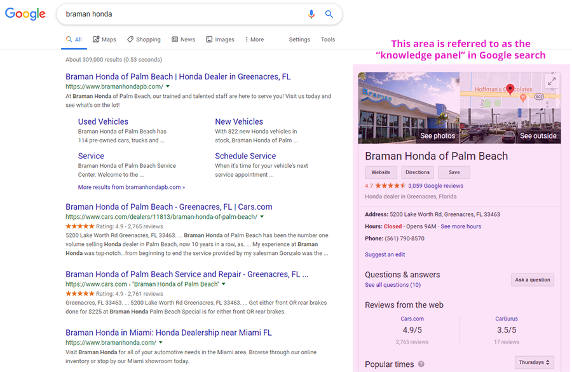This screenshot has height=372, width=572.
Task: Click the magnifying glass search button
Action: [329, 14]
